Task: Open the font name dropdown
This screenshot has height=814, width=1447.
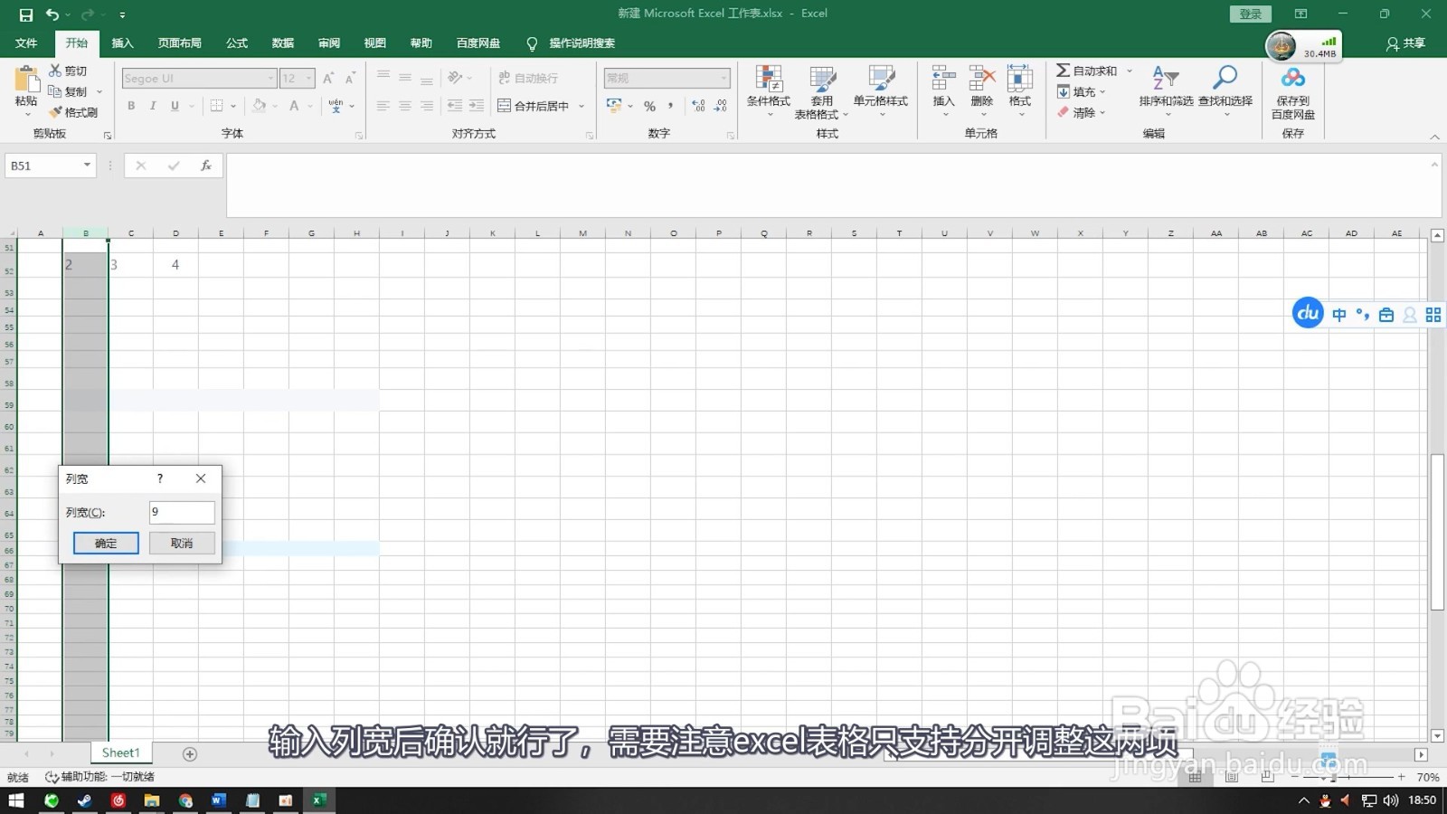Action: [x=270, y=79]
